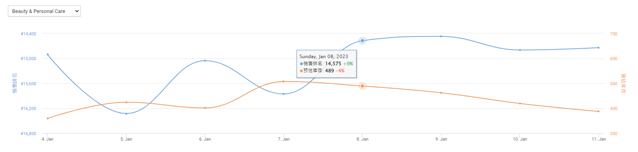Select the blue sales rank point on 7. Jan
This screenshot has height=152, width=638.
283,94
